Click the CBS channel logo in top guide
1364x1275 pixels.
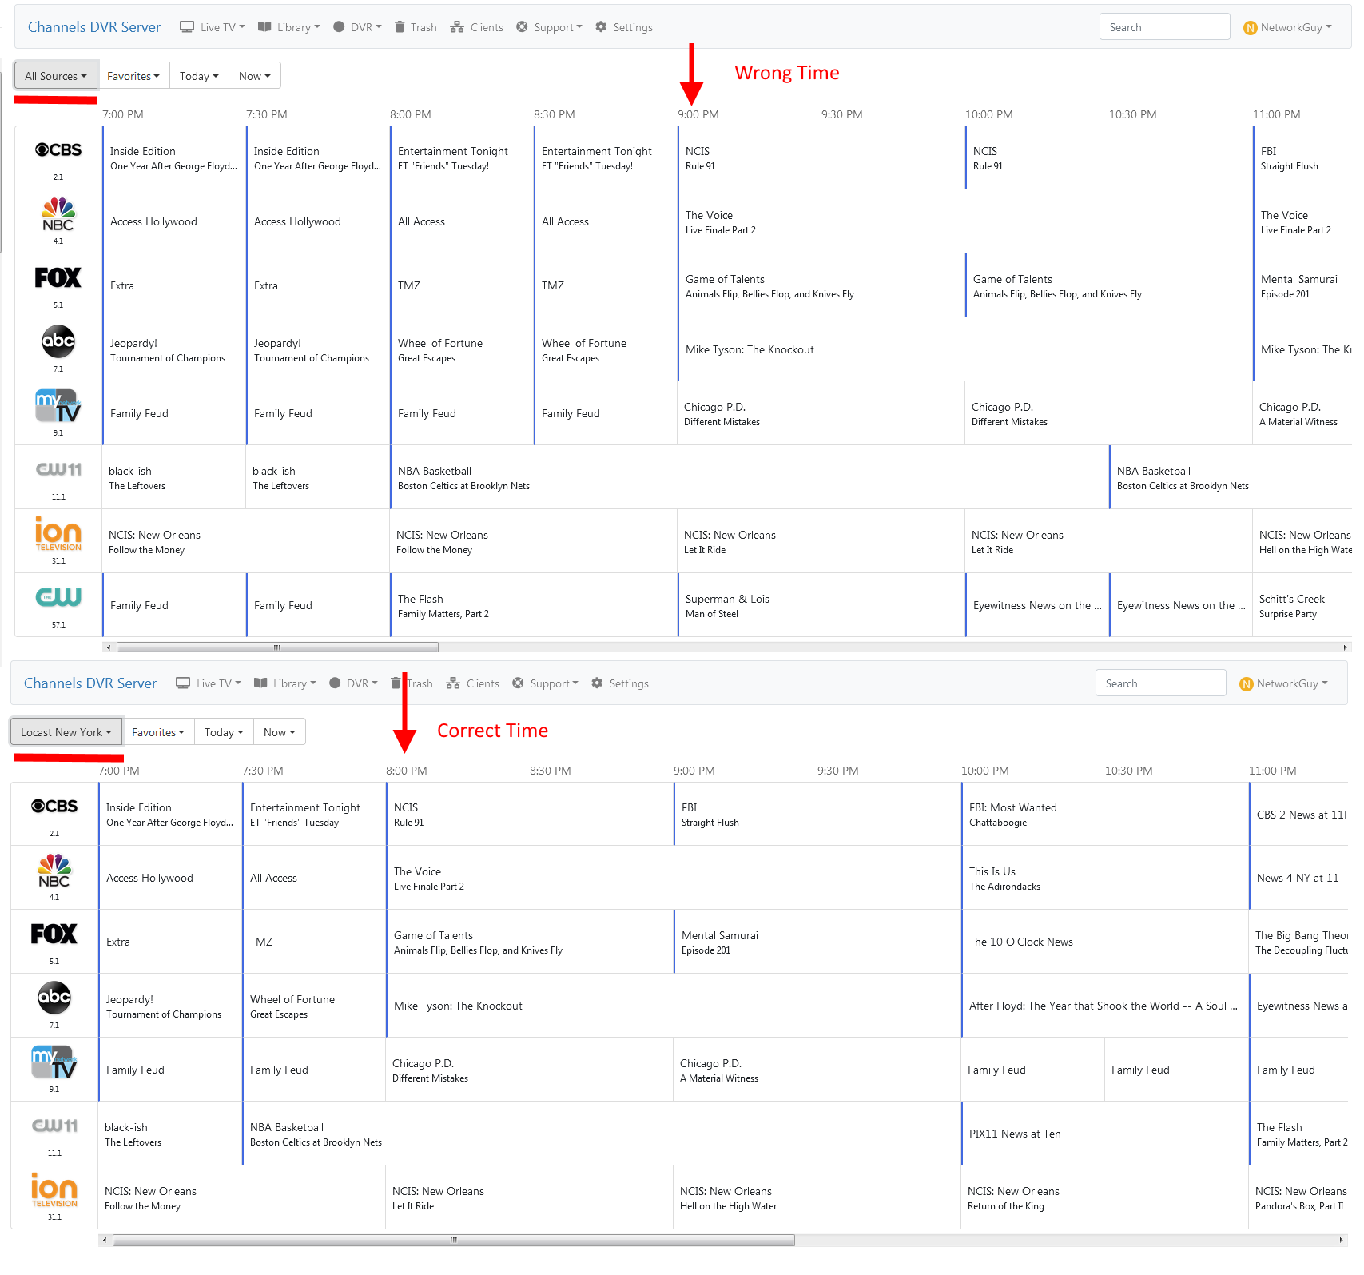point(58,150)
